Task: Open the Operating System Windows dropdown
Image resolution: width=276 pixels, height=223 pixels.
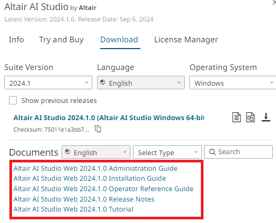Action: point(233,83)
